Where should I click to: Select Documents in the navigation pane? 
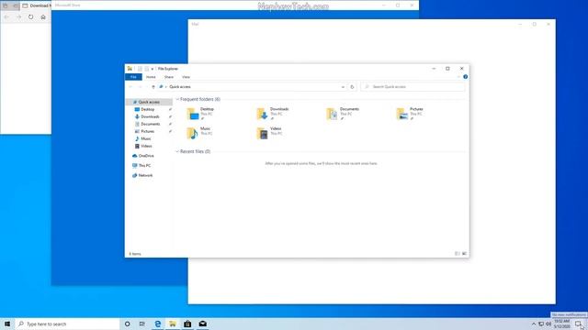pyautogui.click(x=150, y=124)
